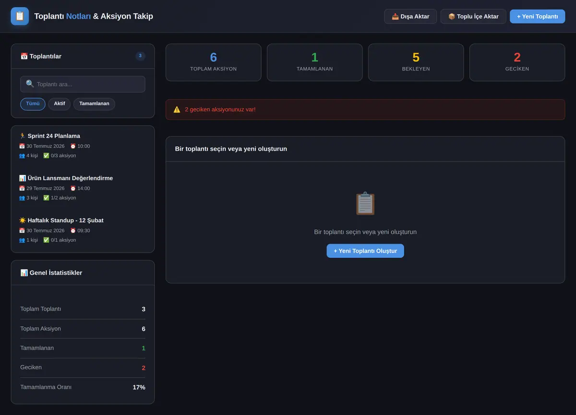Click people icon beside 3 kişi

pos(22,198)
